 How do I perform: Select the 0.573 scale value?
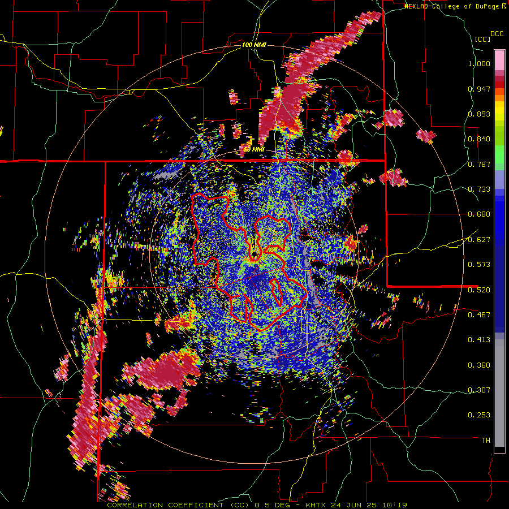[x=479, y=265]
